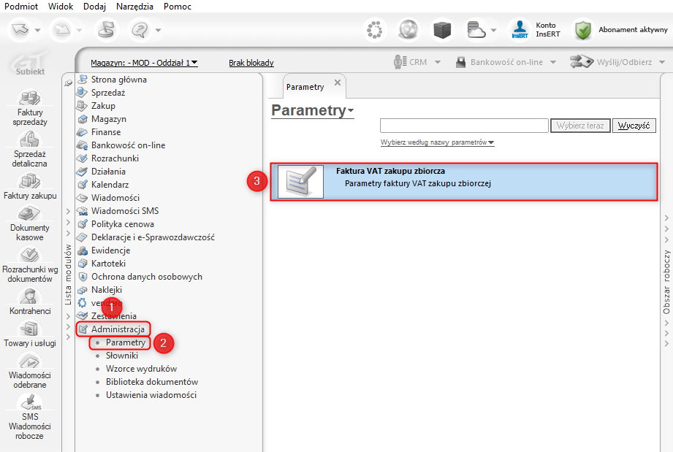The image size is (673, 452).
Task: Open the Magazyn MOD Oddział 1 dropdown
Action: 144,63
